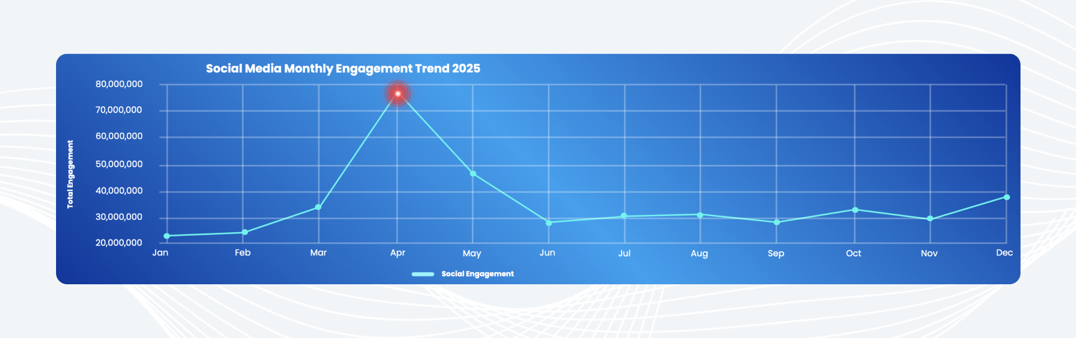Click the 70,000,000 axis label
1076x338 pixels.
[x=119, y=110]
